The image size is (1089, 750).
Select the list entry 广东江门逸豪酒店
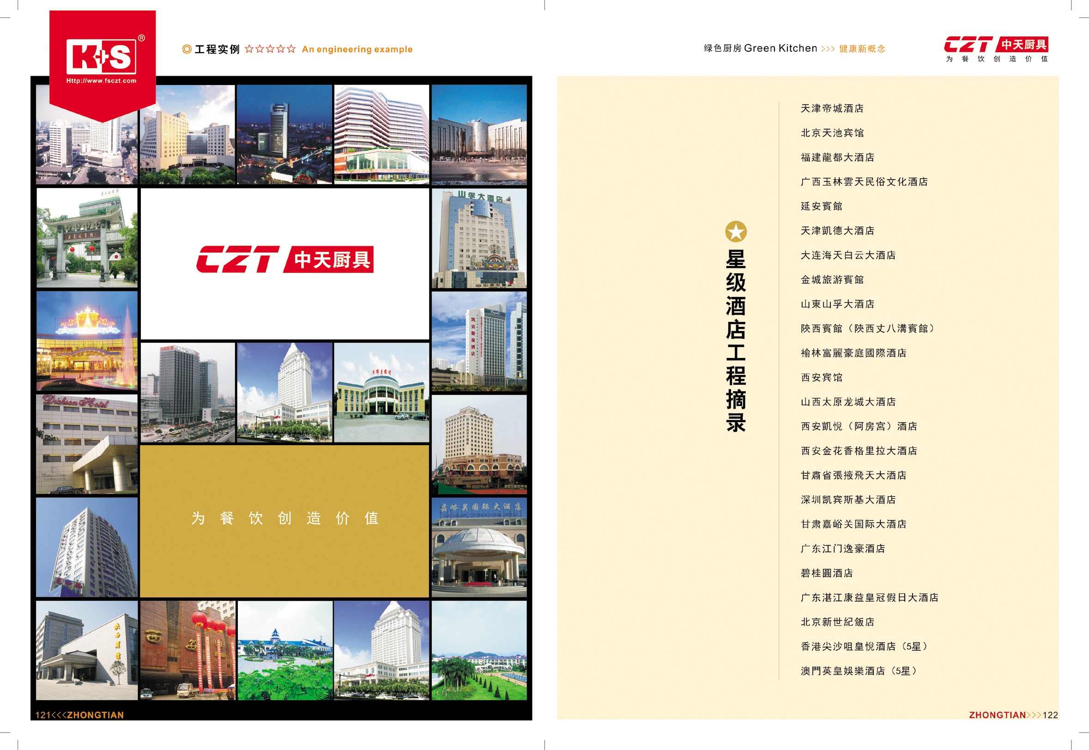tap(843, 548)
